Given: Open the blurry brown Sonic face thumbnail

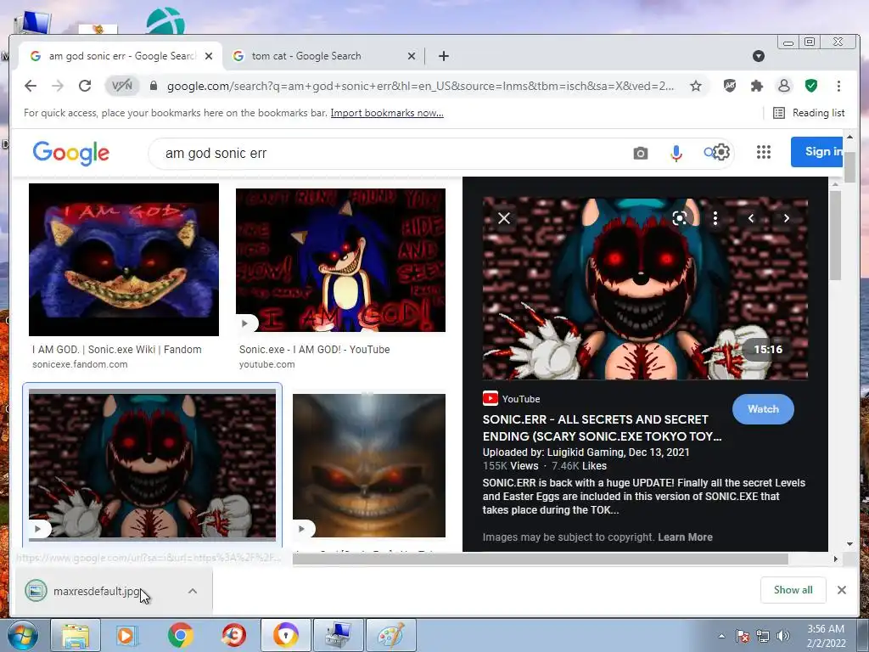Looking at the screenshot, I should click(368, 465).
